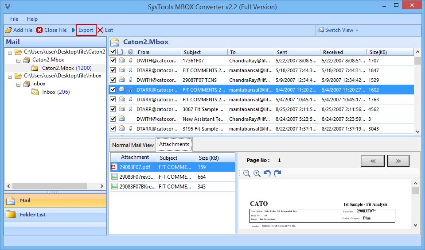
Task: Zoom out the attachment preview
Action: (x=247, y=173)
